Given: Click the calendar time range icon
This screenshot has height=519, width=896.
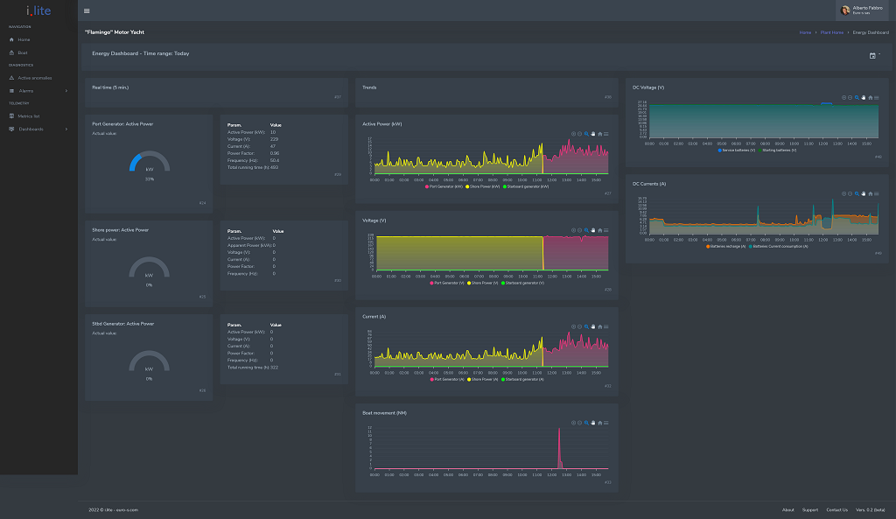Looking at the screenshot, I should point(872,55).
